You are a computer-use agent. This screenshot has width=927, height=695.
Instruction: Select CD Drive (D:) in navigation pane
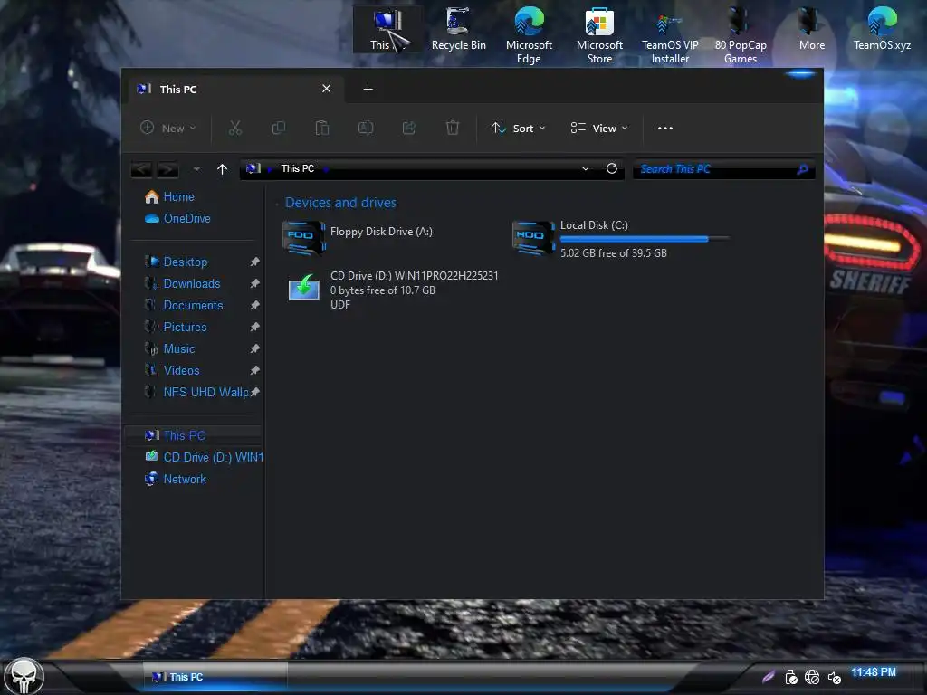point(204,457)
